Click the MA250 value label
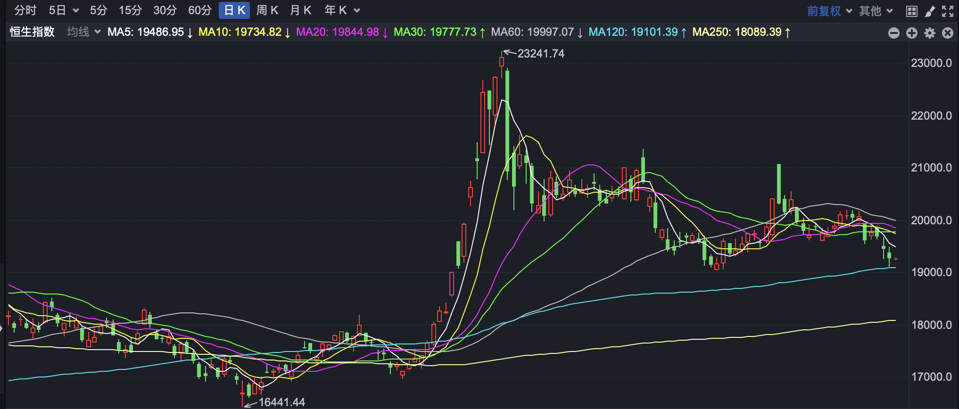The height and width of the screenshot is (409, 959). pyautogui.click(x=741, y=32)
